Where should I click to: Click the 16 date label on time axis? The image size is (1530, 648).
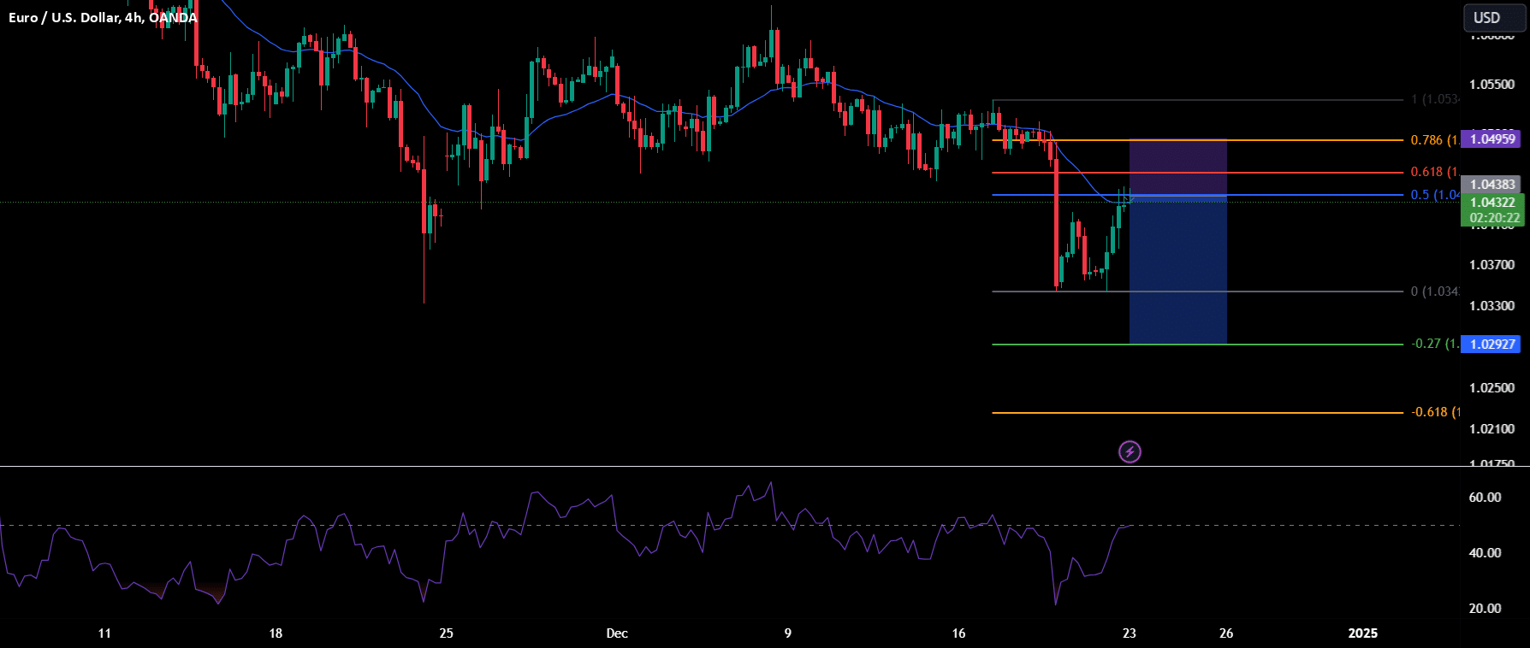click(x=958, y=633)
